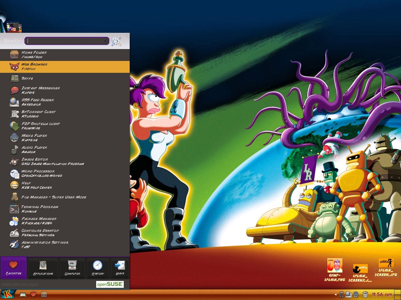Switch to the Favorites tab
401x300 pixels.
click(13, 268)
